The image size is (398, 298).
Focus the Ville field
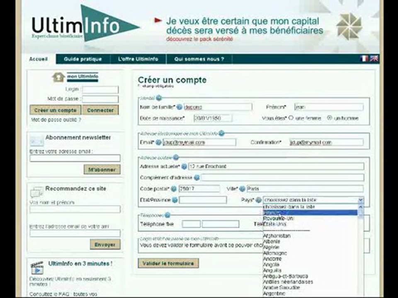pos(305,189)
